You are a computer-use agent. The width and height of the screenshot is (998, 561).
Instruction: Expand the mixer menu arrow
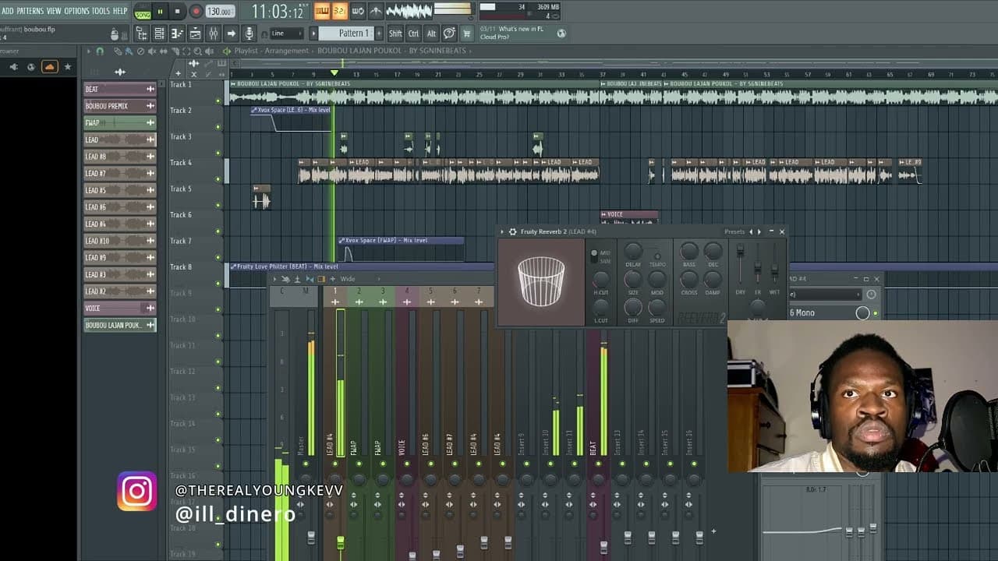pyautogui.click(x=274, y=279)
